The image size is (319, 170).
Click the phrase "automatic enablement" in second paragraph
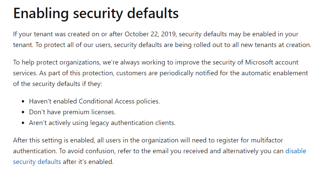pyautogui.click(x=275, y=73)
